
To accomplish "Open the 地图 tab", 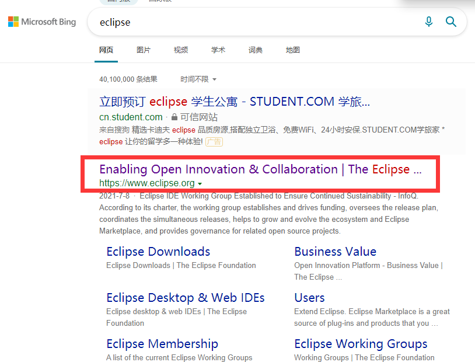I will pos(292,50).
